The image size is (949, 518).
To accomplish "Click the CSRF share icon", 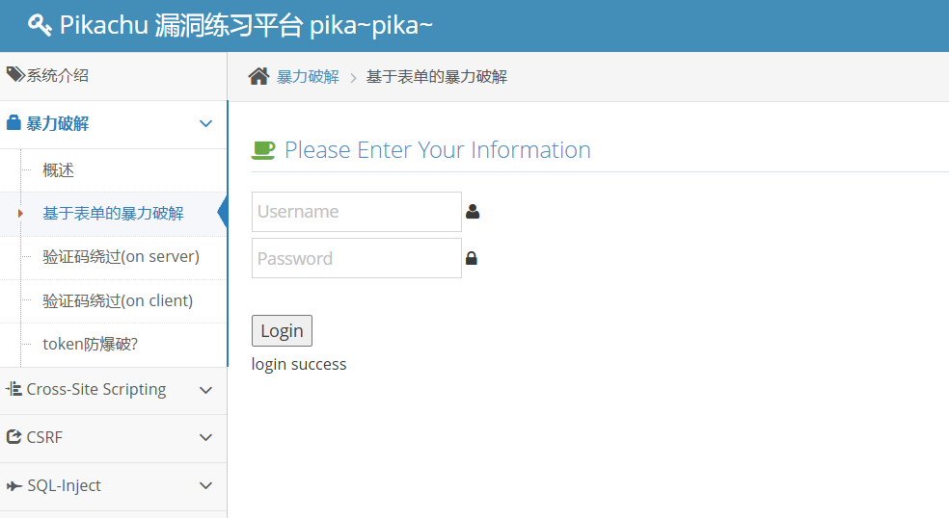I will 14,436.
